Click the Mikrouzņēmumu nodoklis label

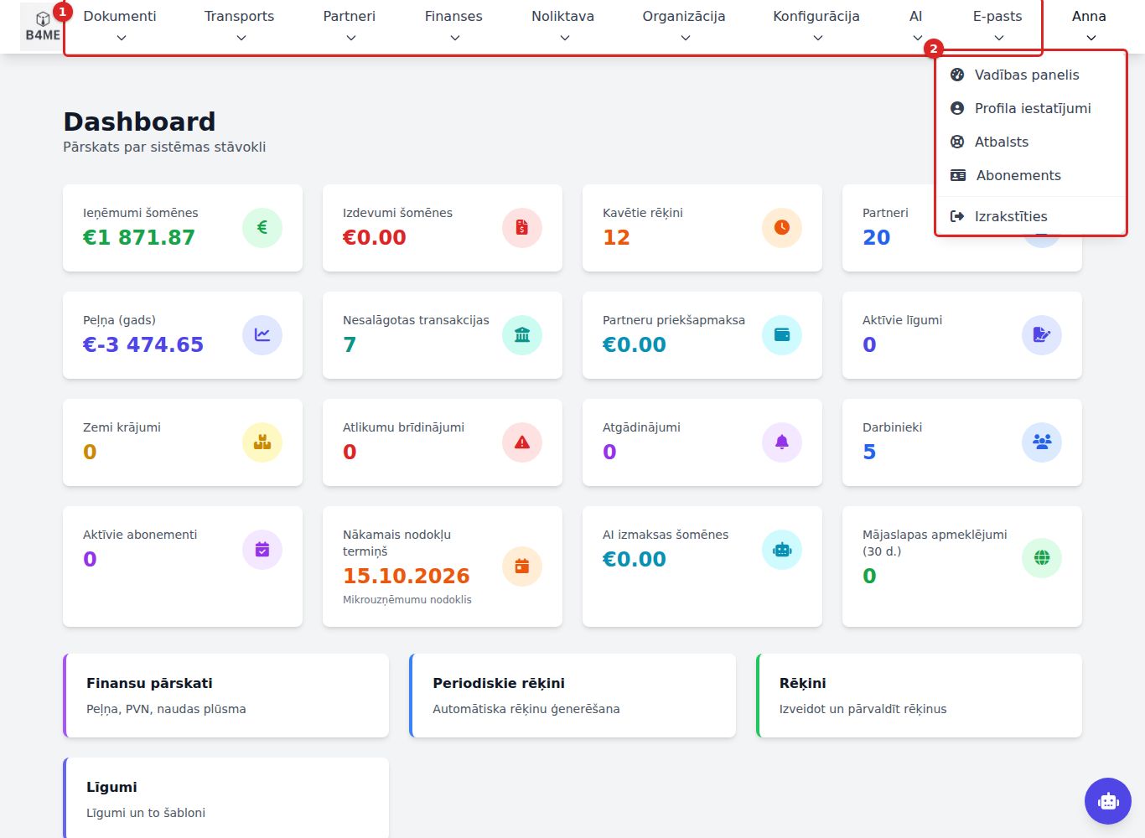[x=407, y=599]
